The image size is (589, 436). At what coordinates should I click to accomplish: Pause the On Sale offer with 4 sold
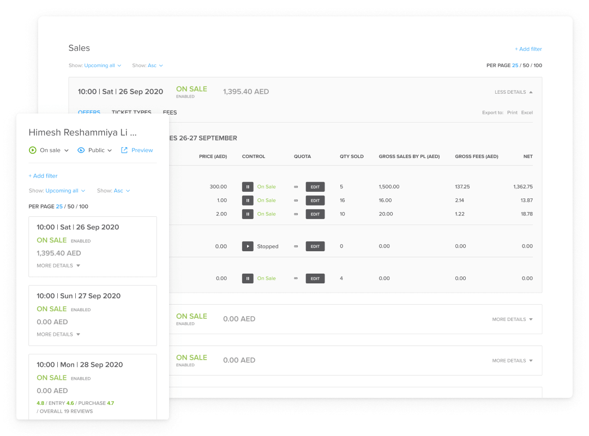pos(248,278)
